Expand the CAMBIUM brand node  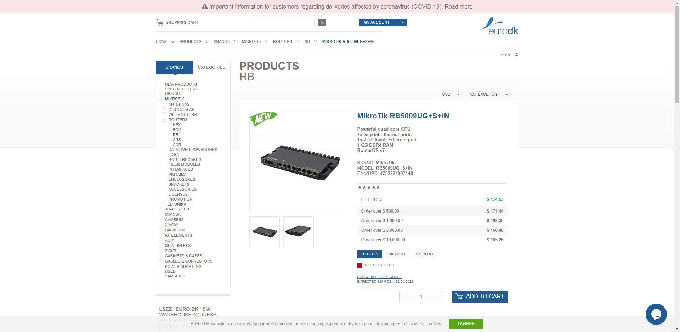[x=161, y=220]
